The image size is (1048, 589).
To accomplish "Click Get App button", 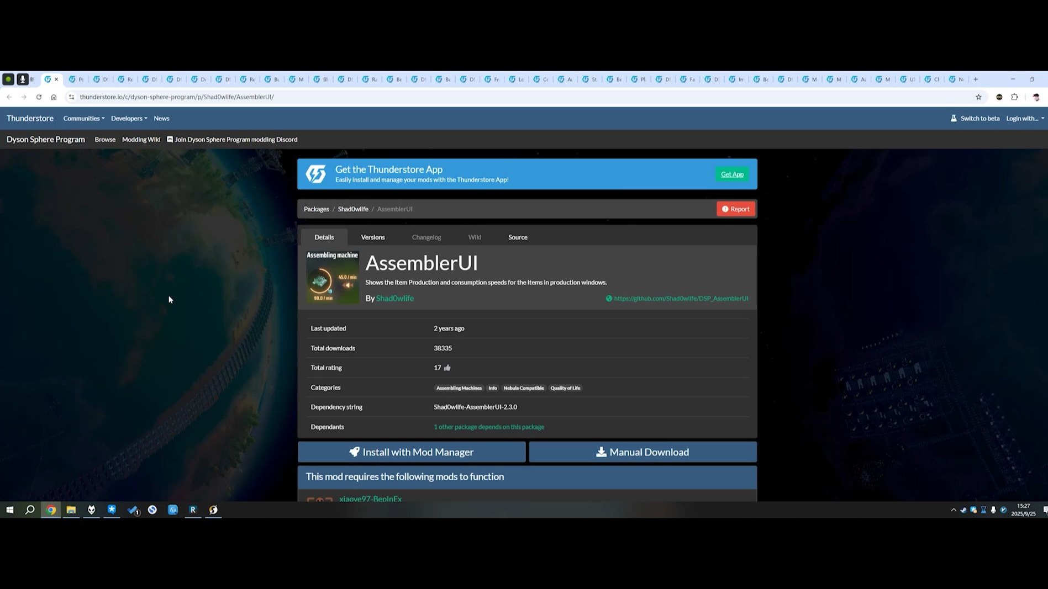I will pos(732,174).
